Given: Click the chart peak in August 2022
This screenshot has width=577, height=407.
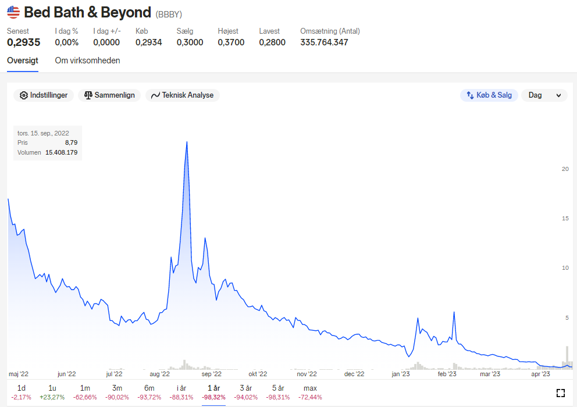Looking at the screenshot, I should click(x=187, y=142).
